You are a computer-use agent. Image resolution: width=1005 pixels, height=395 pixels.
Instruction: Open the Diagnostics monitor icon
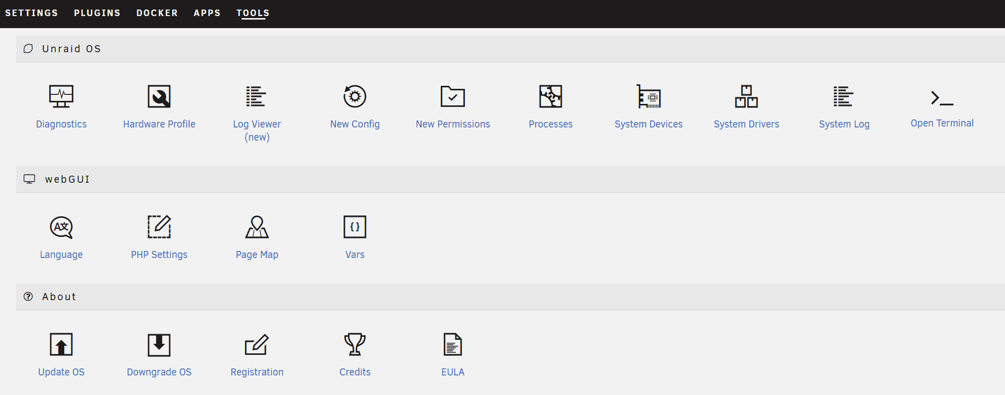61,96
